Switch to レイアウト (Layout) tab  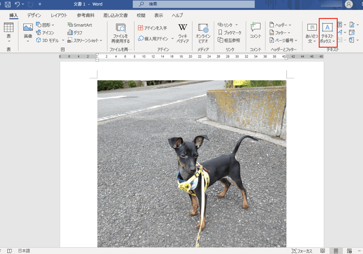(59, 15)
